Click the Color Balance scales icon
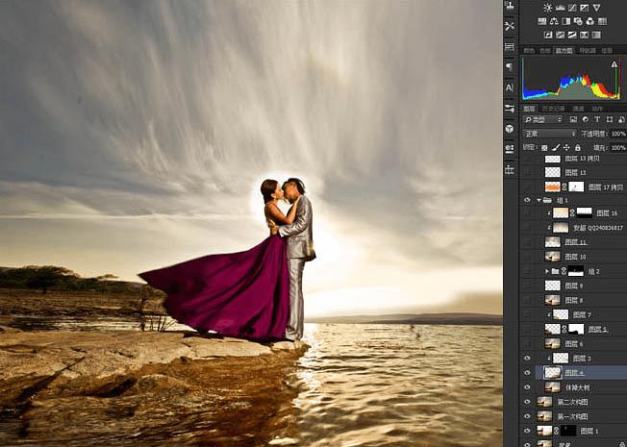 (x=556, y=21)
